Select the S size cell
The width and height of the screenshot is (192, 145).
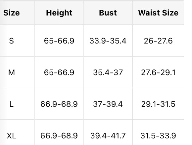pyautogui.click(x=11, y=41)
